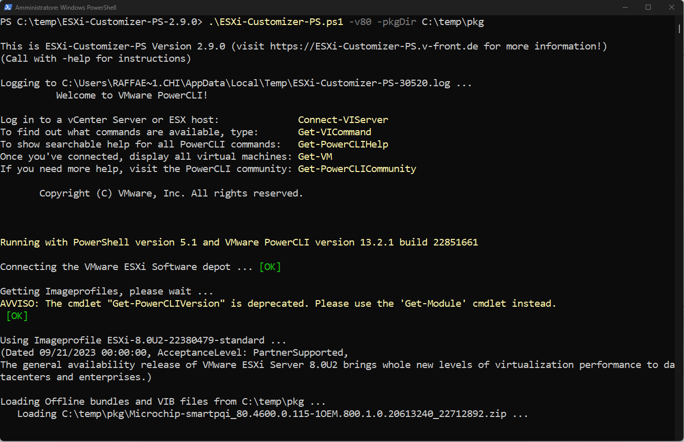Click 'Once you've connected, display all' text
684x442 pixels.
(146, 157)
